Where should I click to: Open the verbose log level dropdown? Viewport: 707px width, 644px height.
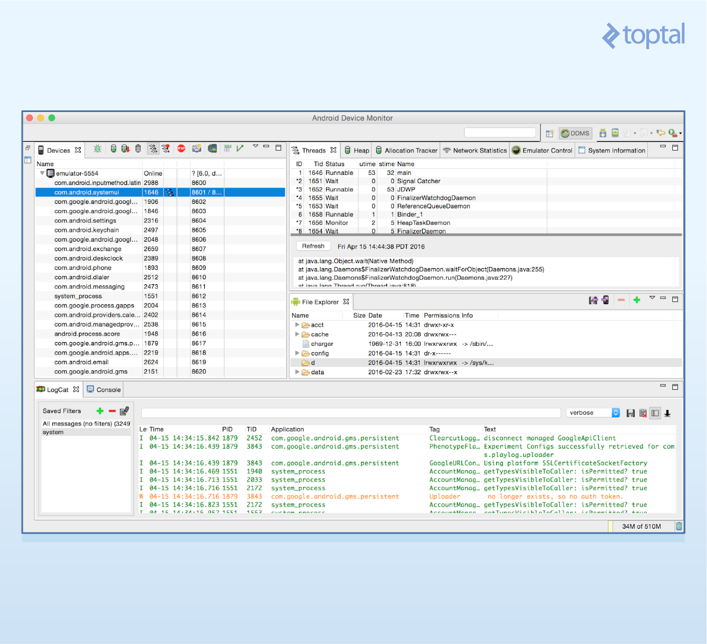615,412
